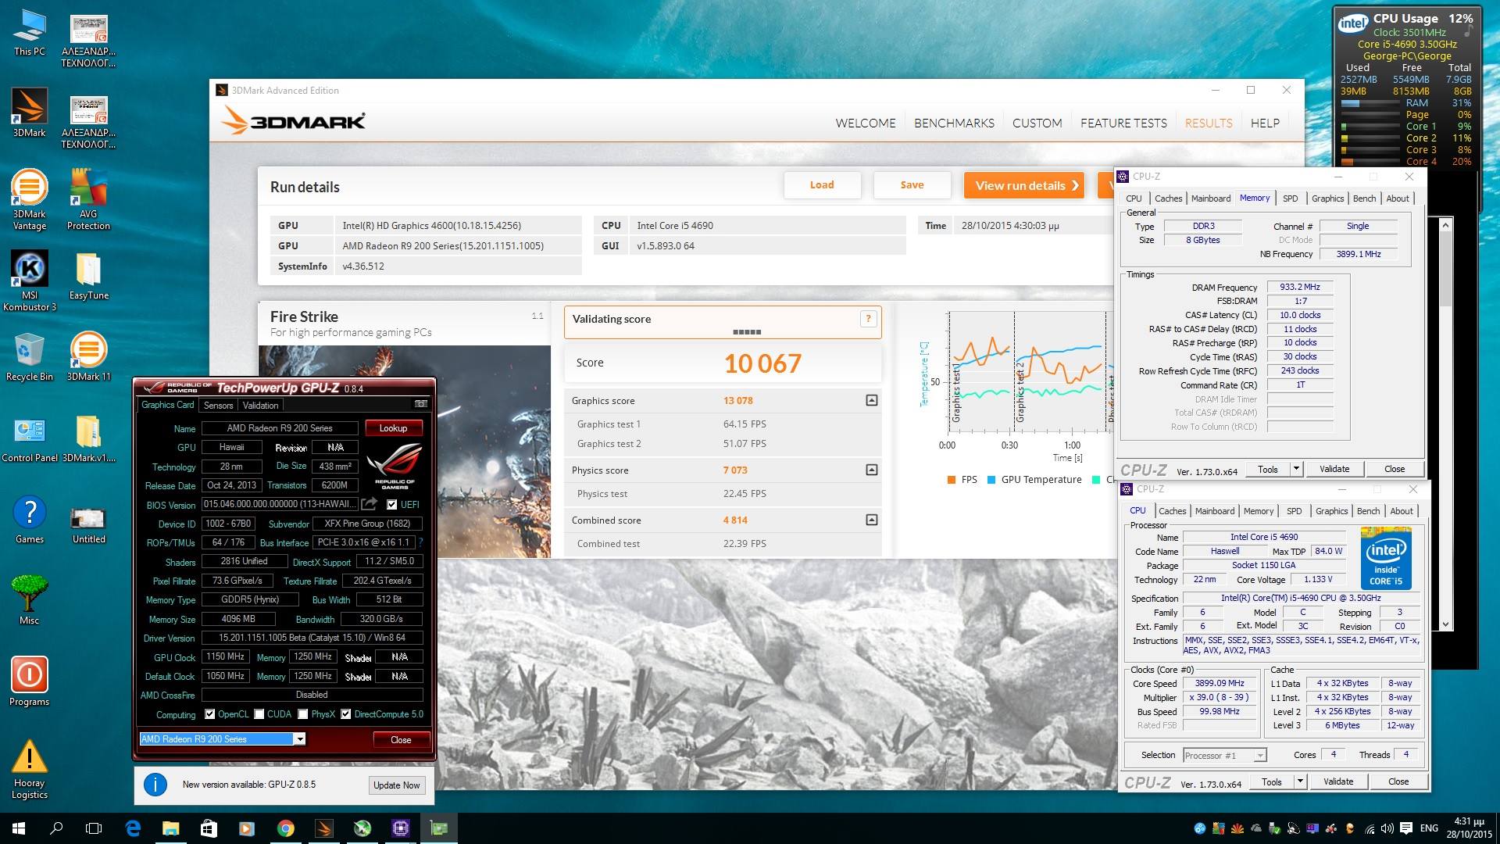Image resolution: width=1500 pixels, height=844 pixels.
Task: Click View run details button
Action: click(1024, 185)
